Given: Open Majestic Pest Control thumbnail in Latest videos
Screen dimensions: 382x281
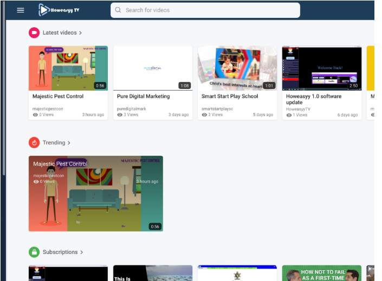Looking at the screenshot, I should tap(68, 68).
